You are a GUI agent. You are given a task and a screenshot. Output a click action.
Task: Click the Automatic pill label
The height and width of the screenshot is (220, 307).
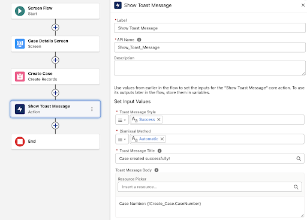point(149,139)
